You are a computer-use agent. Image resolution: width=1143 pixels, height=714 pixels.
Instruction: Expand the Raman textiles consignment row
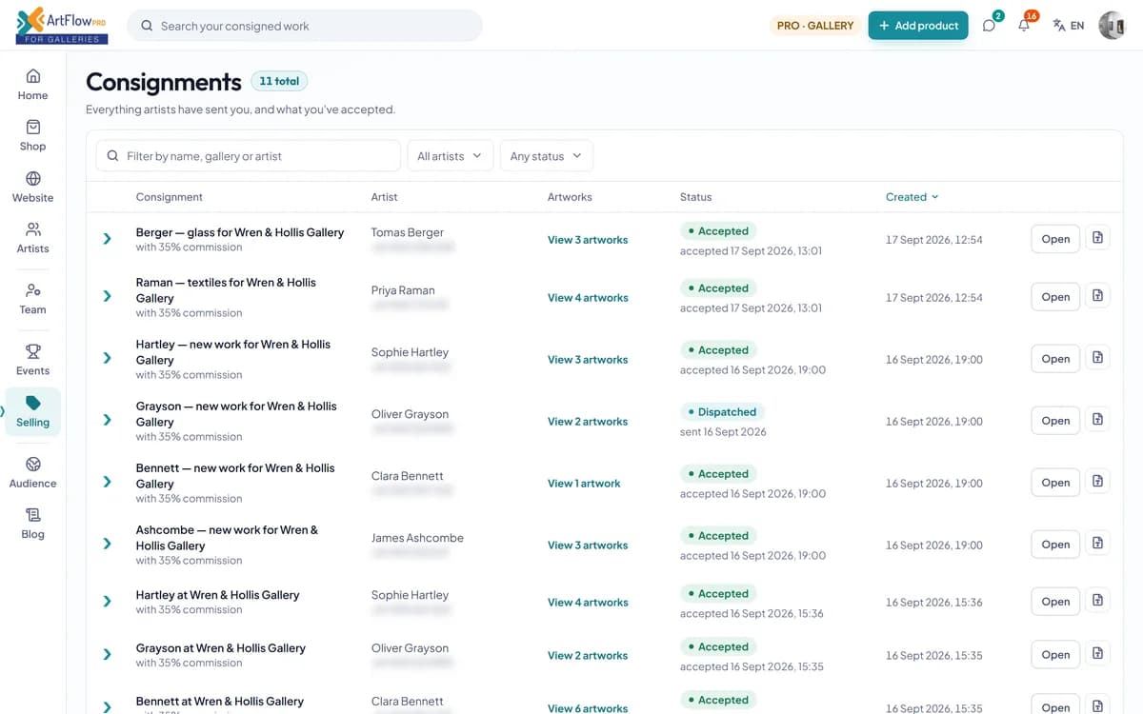108,297
